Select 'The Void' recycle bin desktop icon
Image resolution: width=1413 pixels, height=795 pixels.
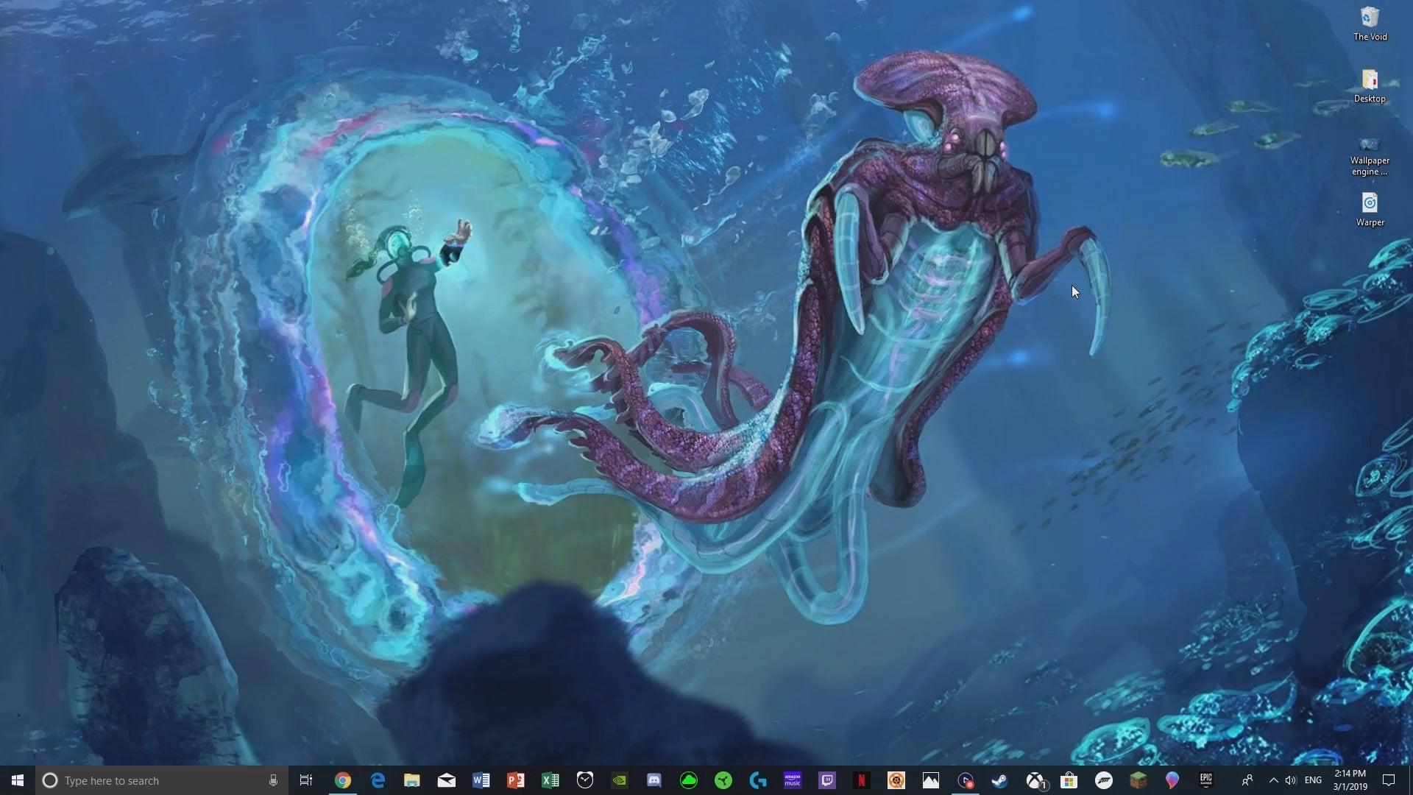coord(1370,24)
